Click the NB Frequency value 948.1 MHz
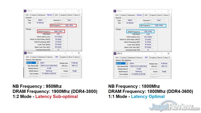201x113 pixels. pos(69,25)
